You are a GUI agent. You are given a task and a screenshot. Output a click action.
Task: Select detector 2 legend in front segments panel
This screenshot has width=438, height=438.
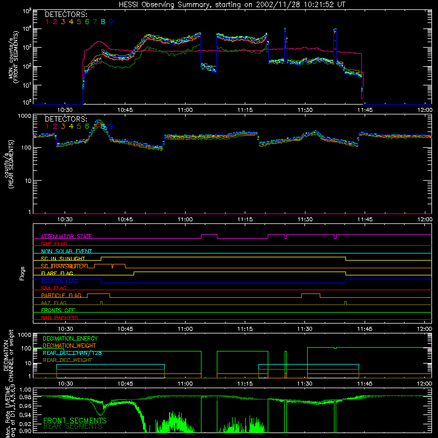click(55, 22)
